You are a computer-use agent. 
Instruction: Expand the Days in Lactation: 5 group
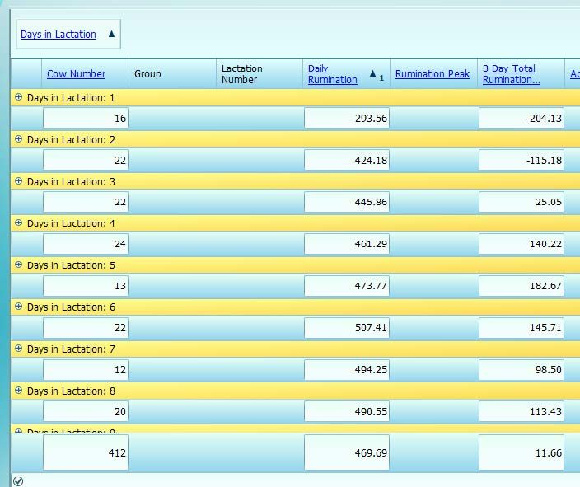pos(18,265)
